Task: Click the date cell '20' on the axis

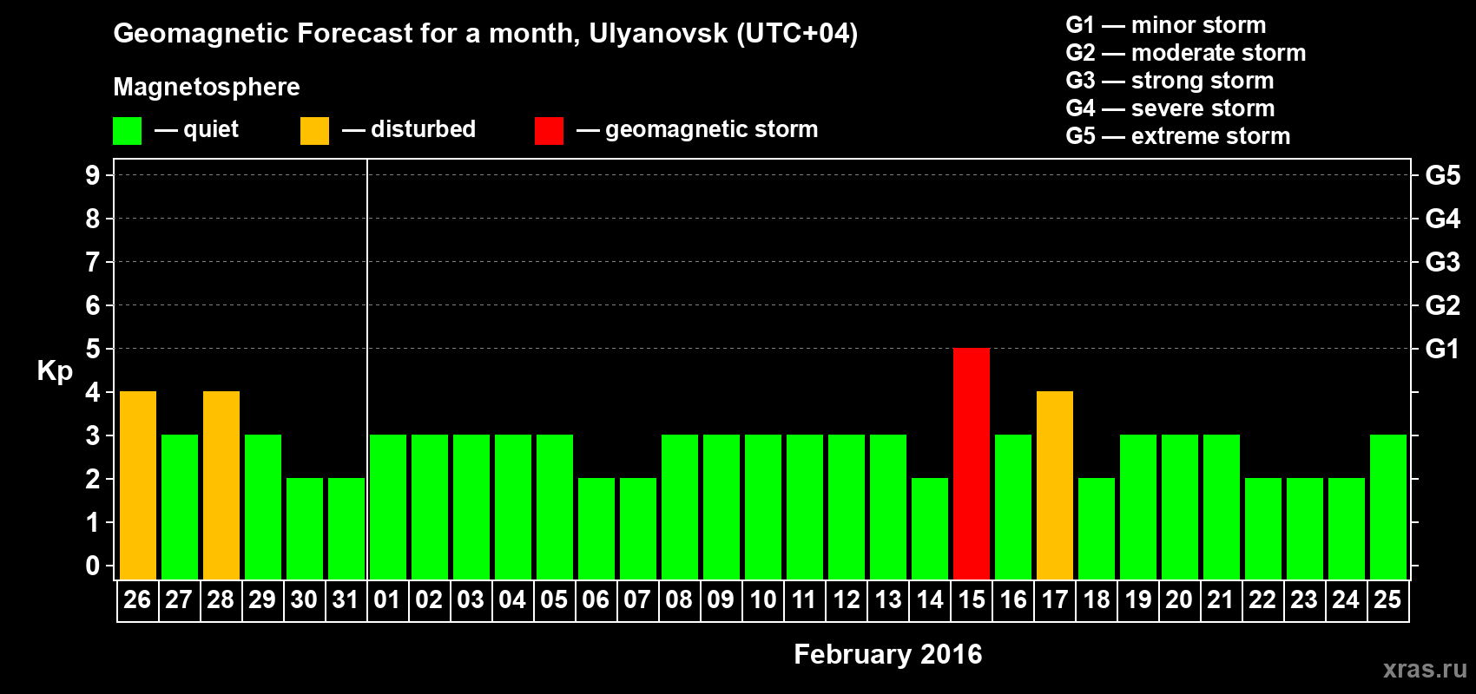Action: [x=1180, y=600]
